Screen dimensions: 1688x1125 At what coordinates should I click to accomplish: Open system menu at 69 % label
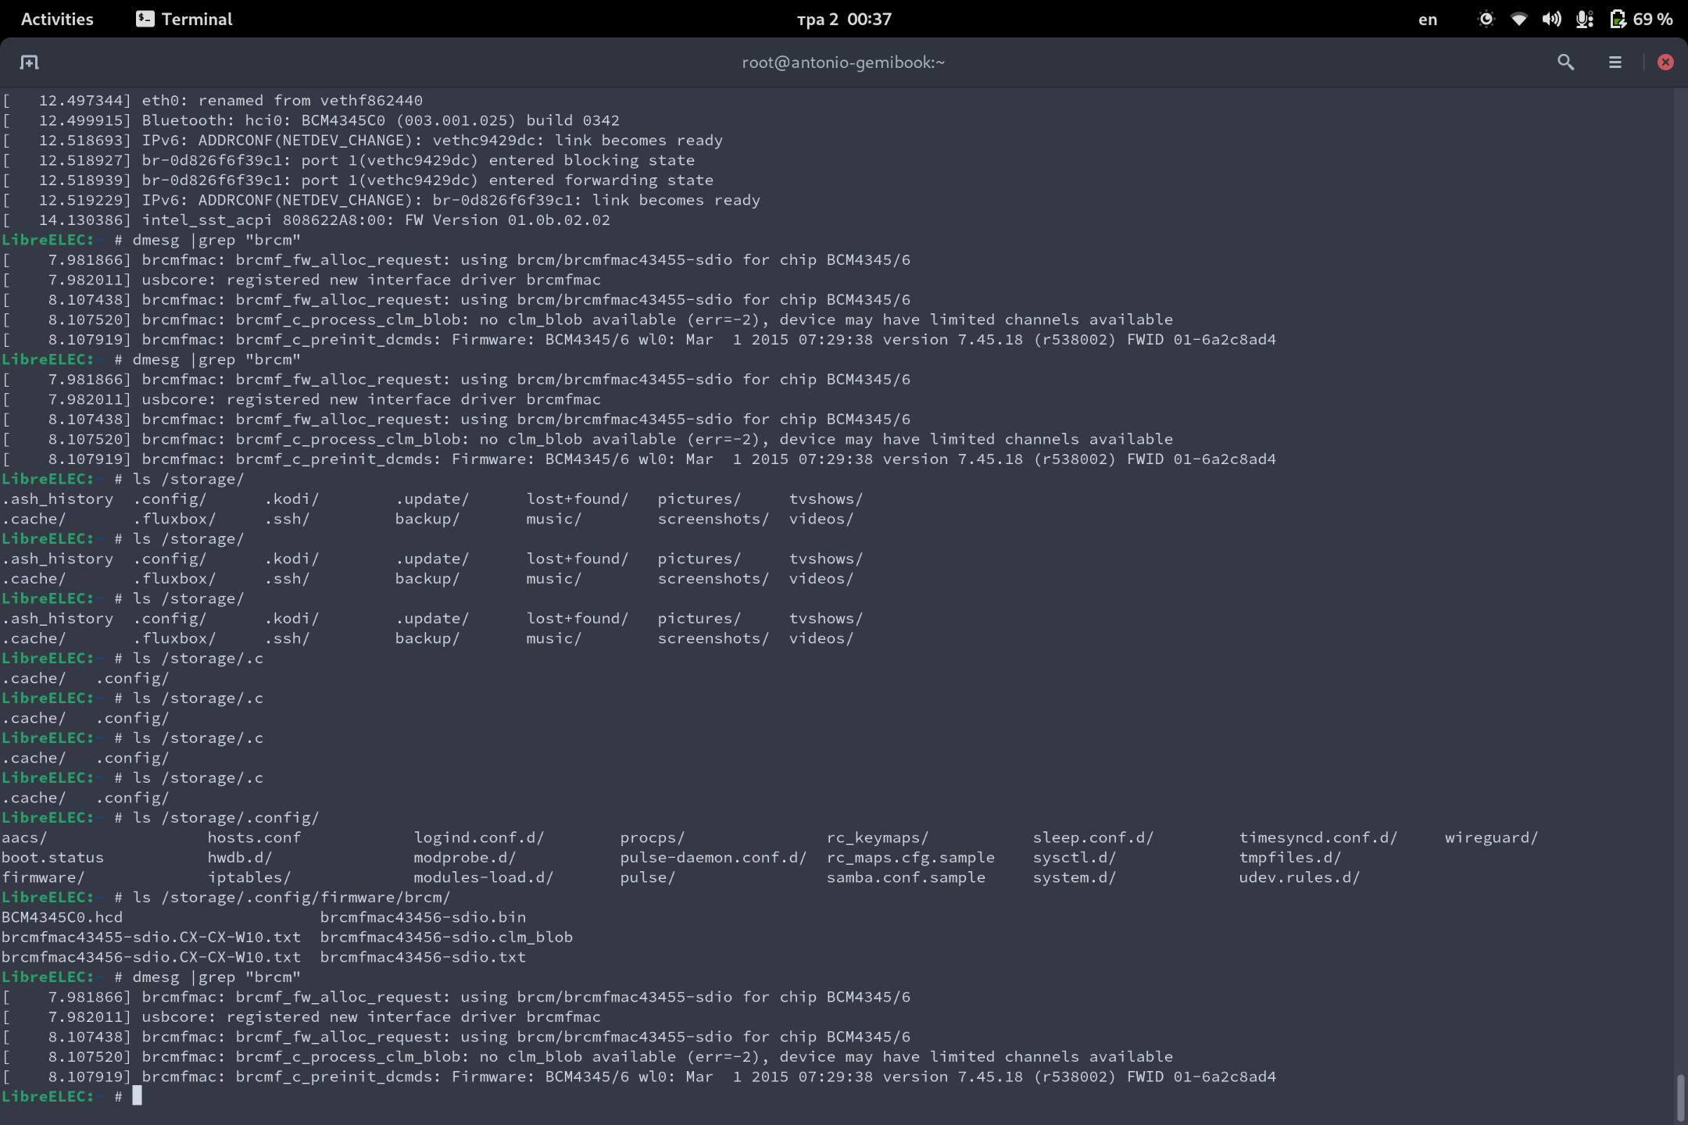1653,19
